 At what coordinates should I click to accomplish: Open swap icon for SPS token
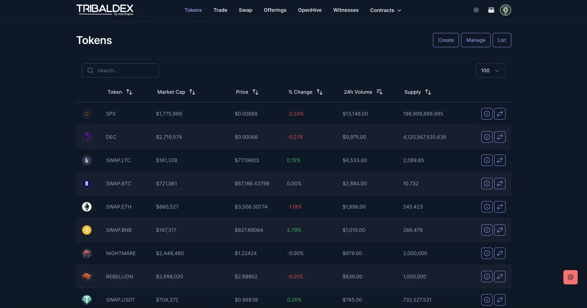click(500, 114)
